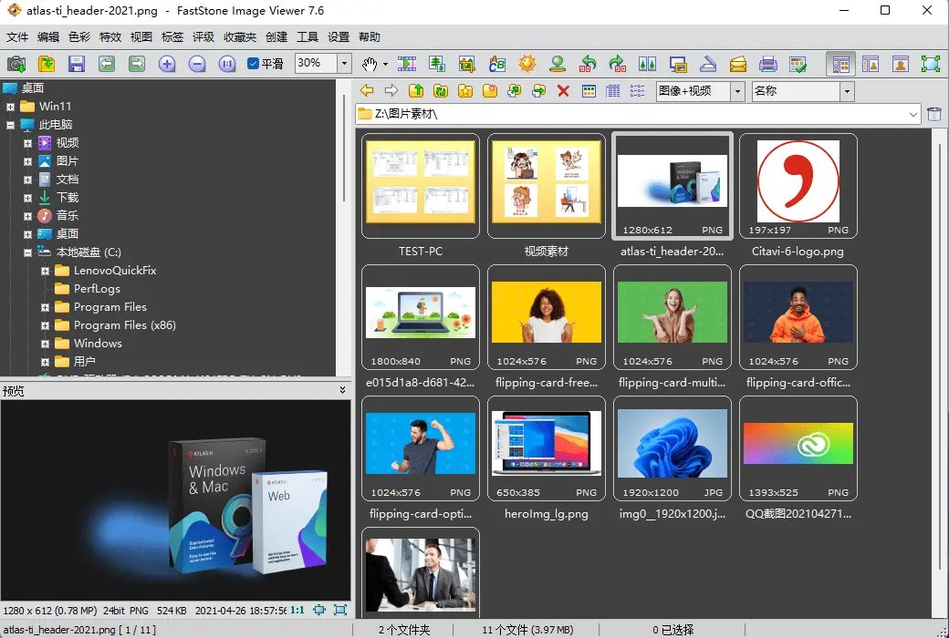Open the crop board icon
Screen dimensions: 949x638
pyautogui.click(x=466, y=64)
